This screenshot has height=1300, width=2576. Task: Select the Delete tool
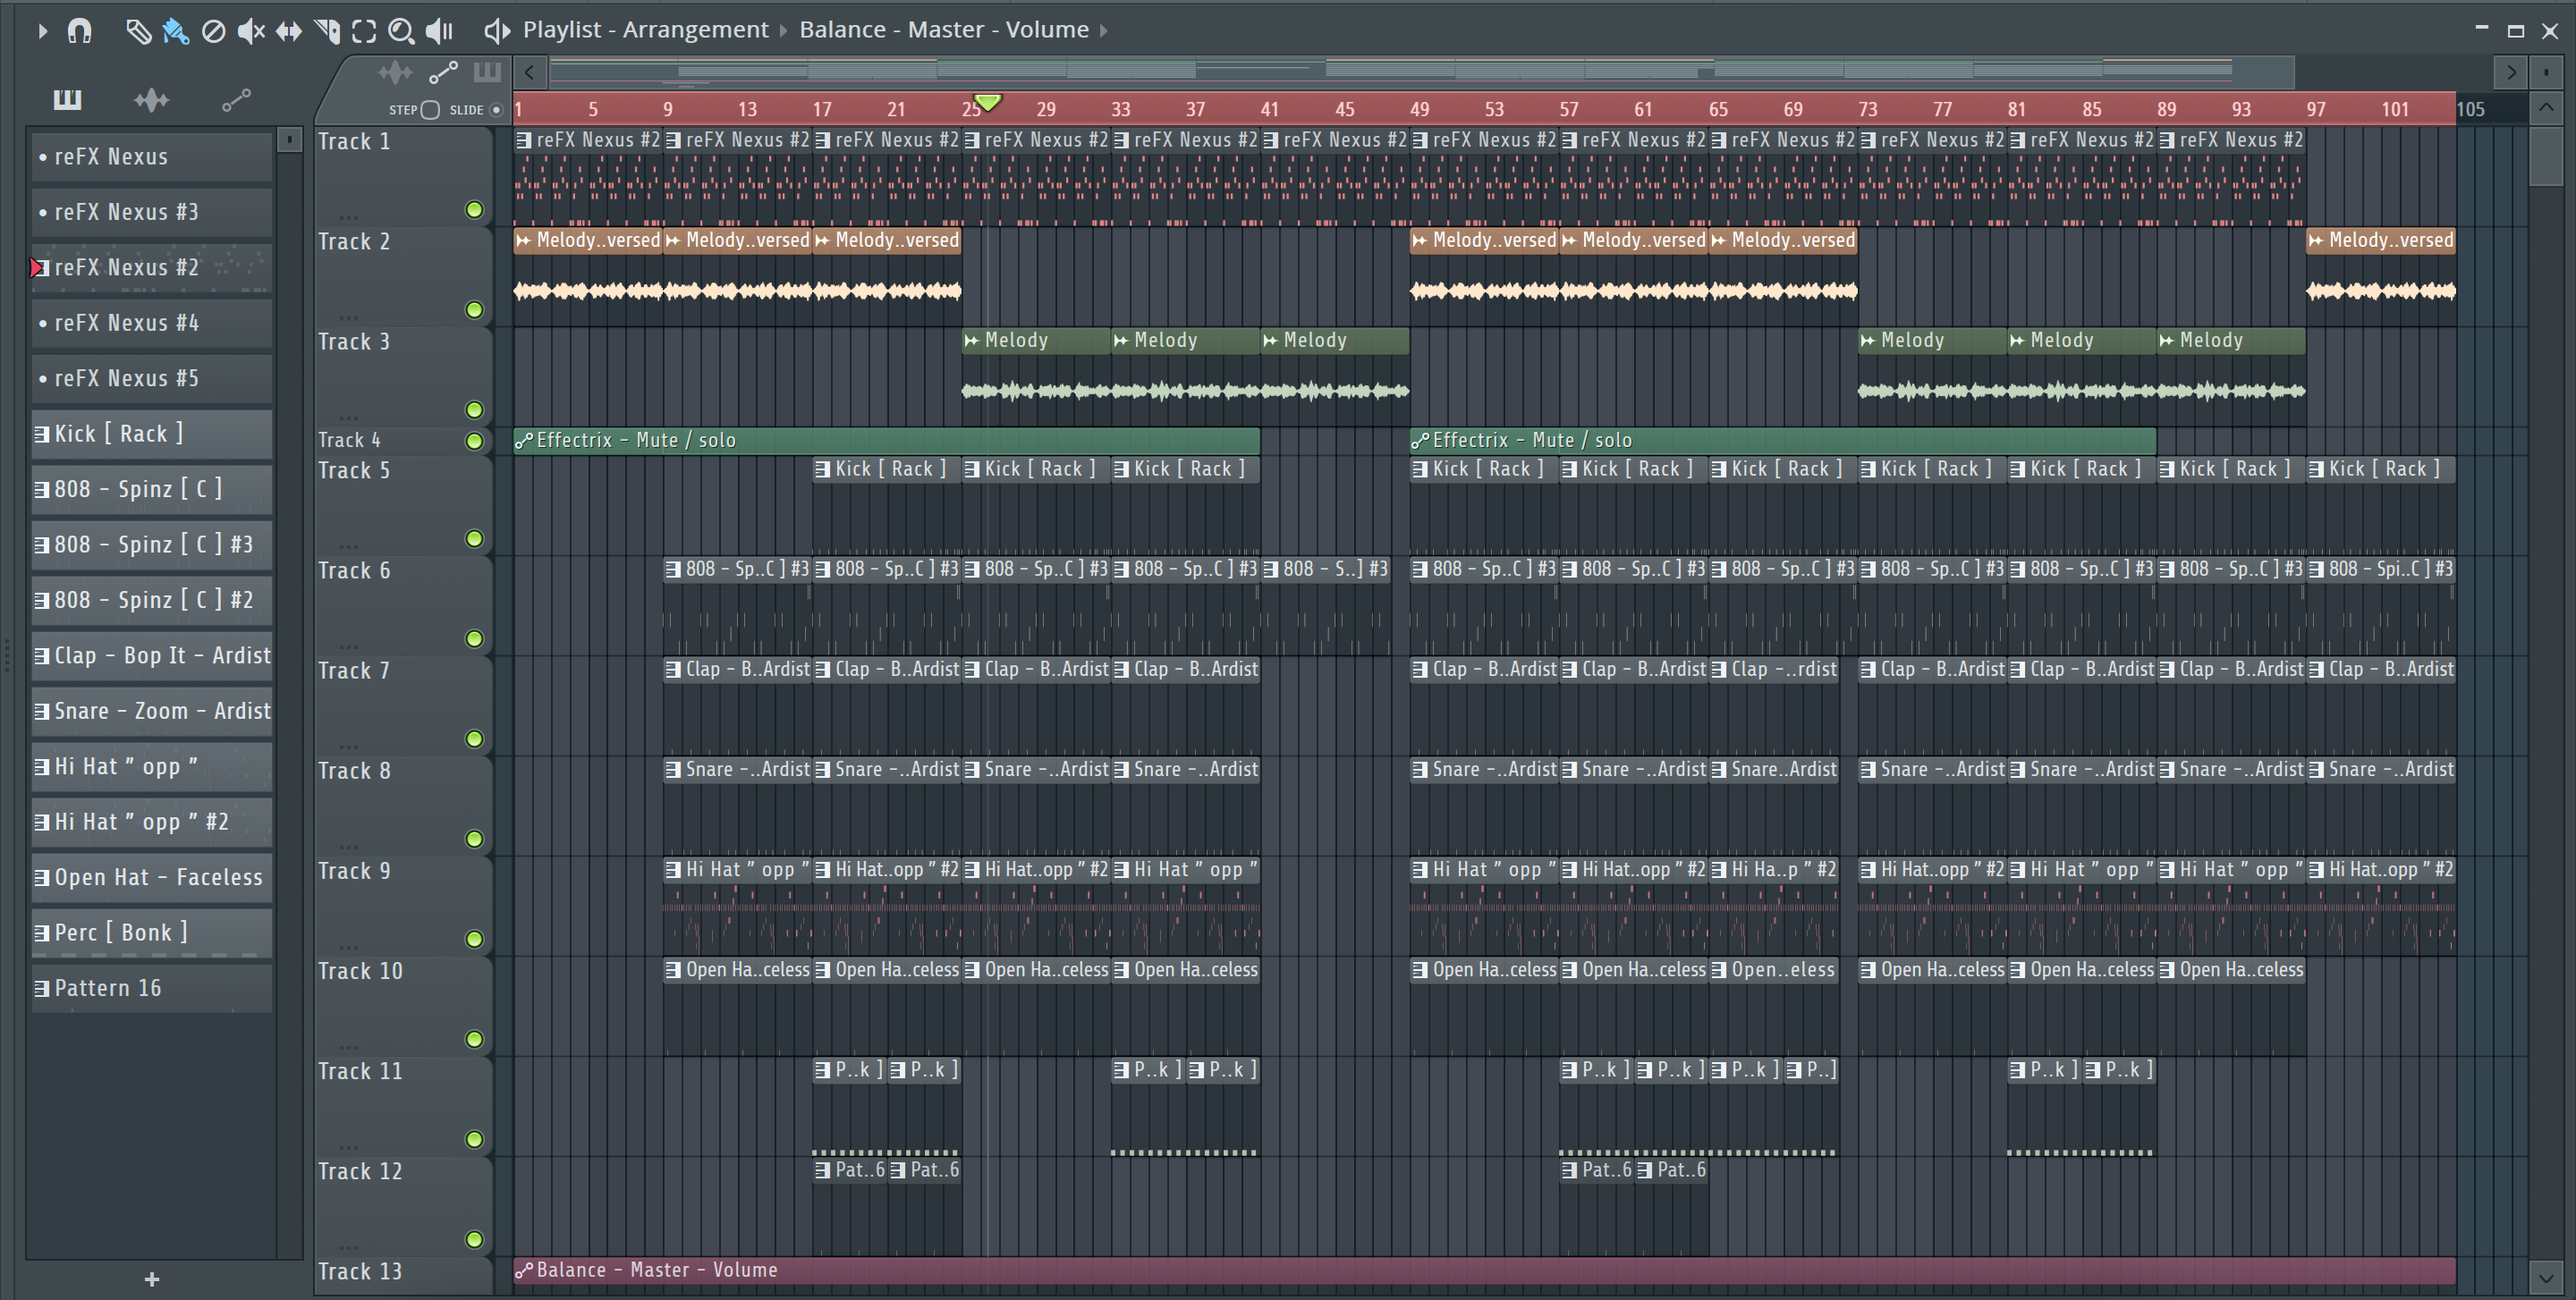213,31
